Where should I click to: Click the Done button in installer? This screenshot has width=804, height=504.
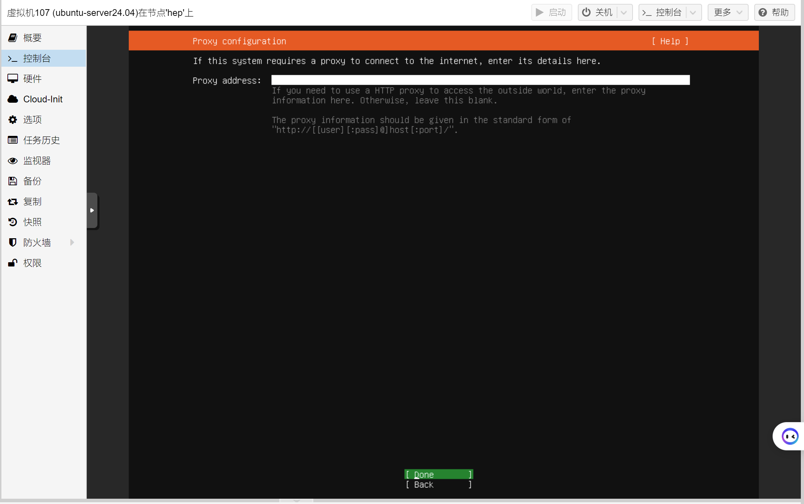[438, 474]
